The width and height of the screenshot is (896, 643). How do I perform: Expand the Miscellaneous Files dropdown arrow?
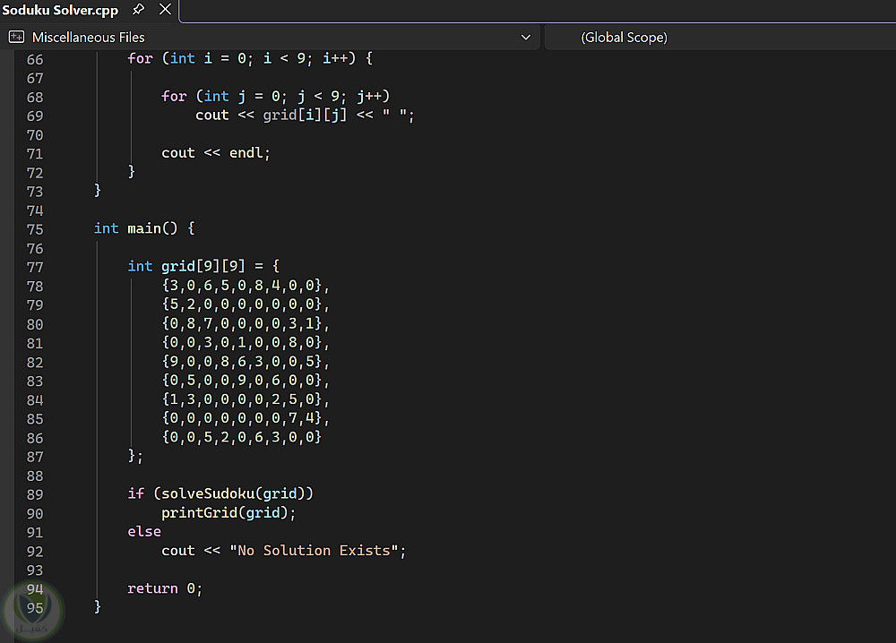(526, 37)
